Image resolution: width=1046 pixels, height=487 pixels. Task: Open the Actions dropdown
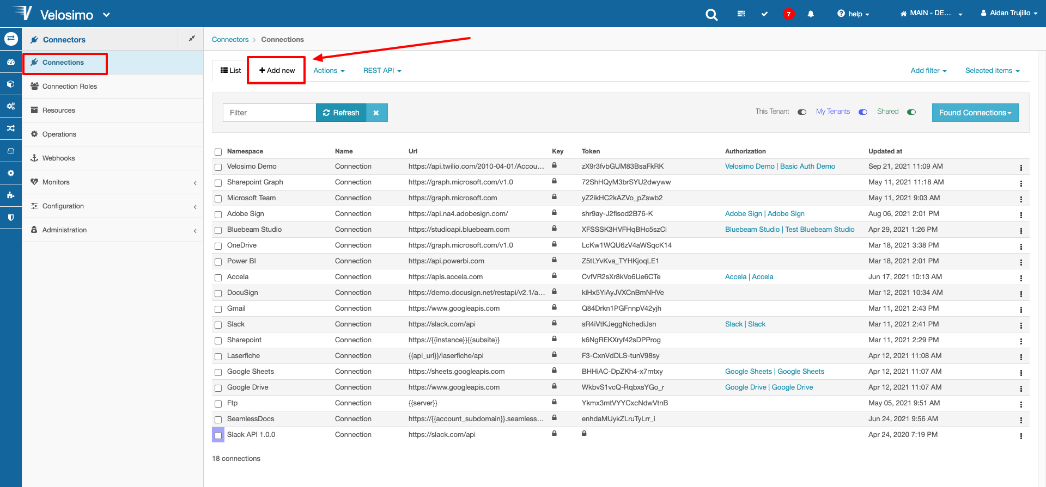[329, 71]
